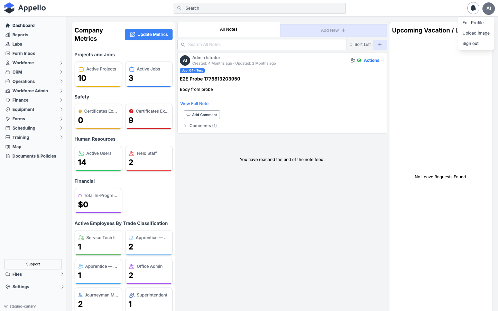Open the Active Projects metric card
The height and width of the screenshot is (311, 498).
(x=98, y=74)
